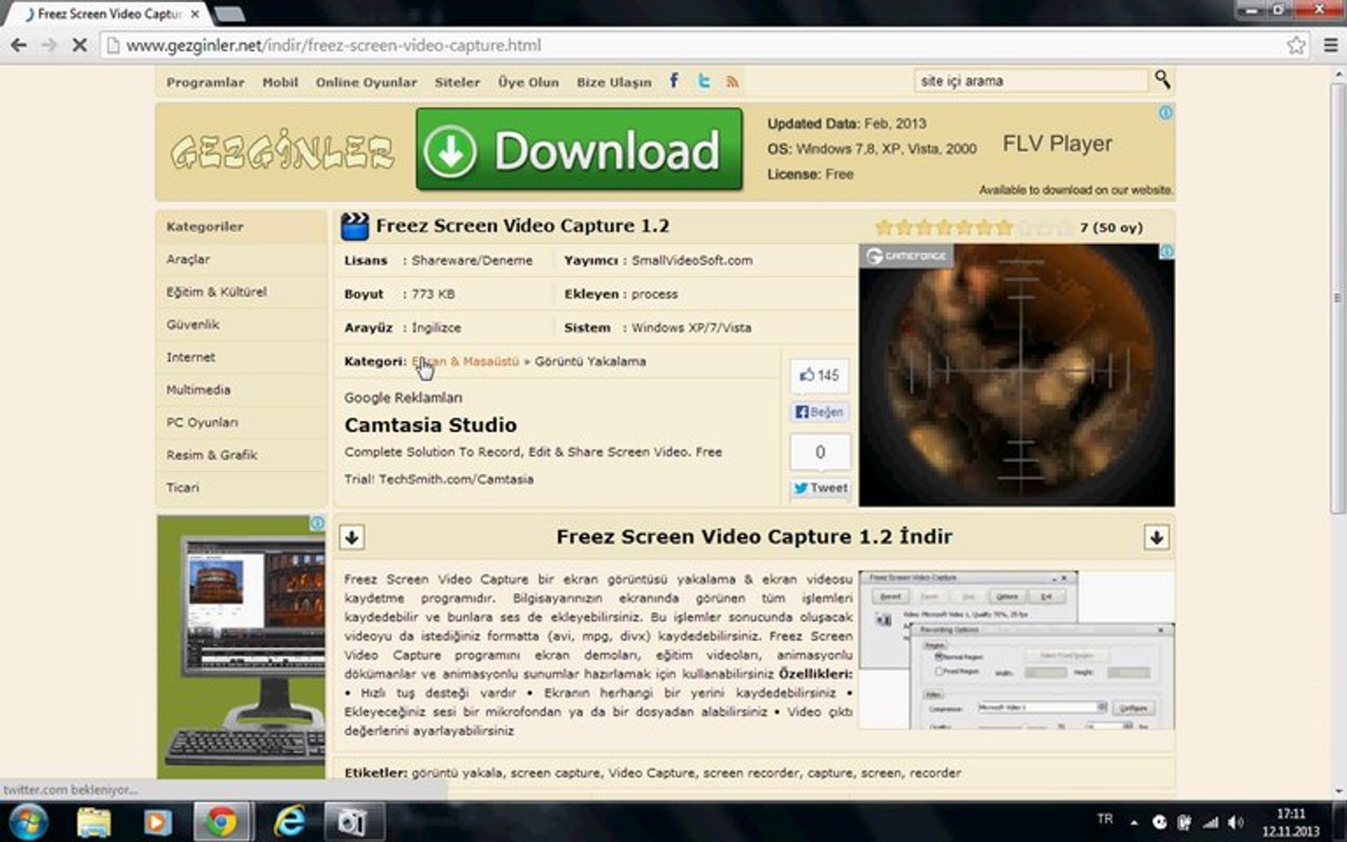Show hidden system tray icons
The height and width of the screenshot is (842, 1347).
1133,822
